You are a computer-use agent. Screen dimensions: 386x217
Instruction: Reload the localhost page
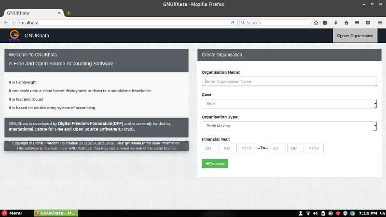(x=233, y=23)
